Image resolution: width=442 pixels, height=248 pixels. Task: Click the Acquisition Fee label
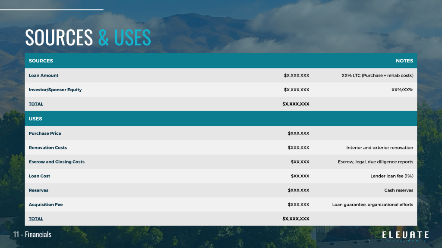(46, 205)
